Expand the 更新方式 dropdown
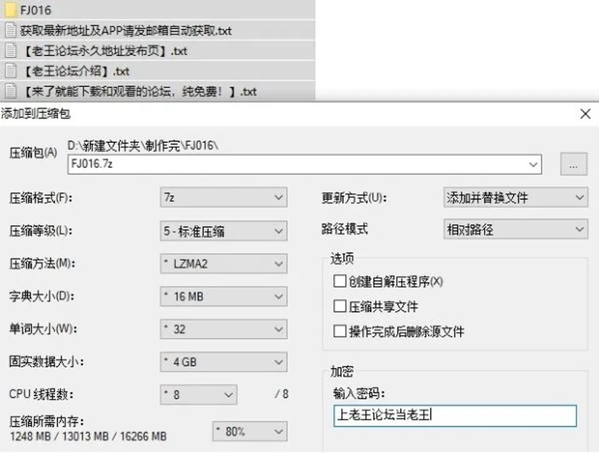This screenshot has width=599, height=453. [x=516, y=197]
